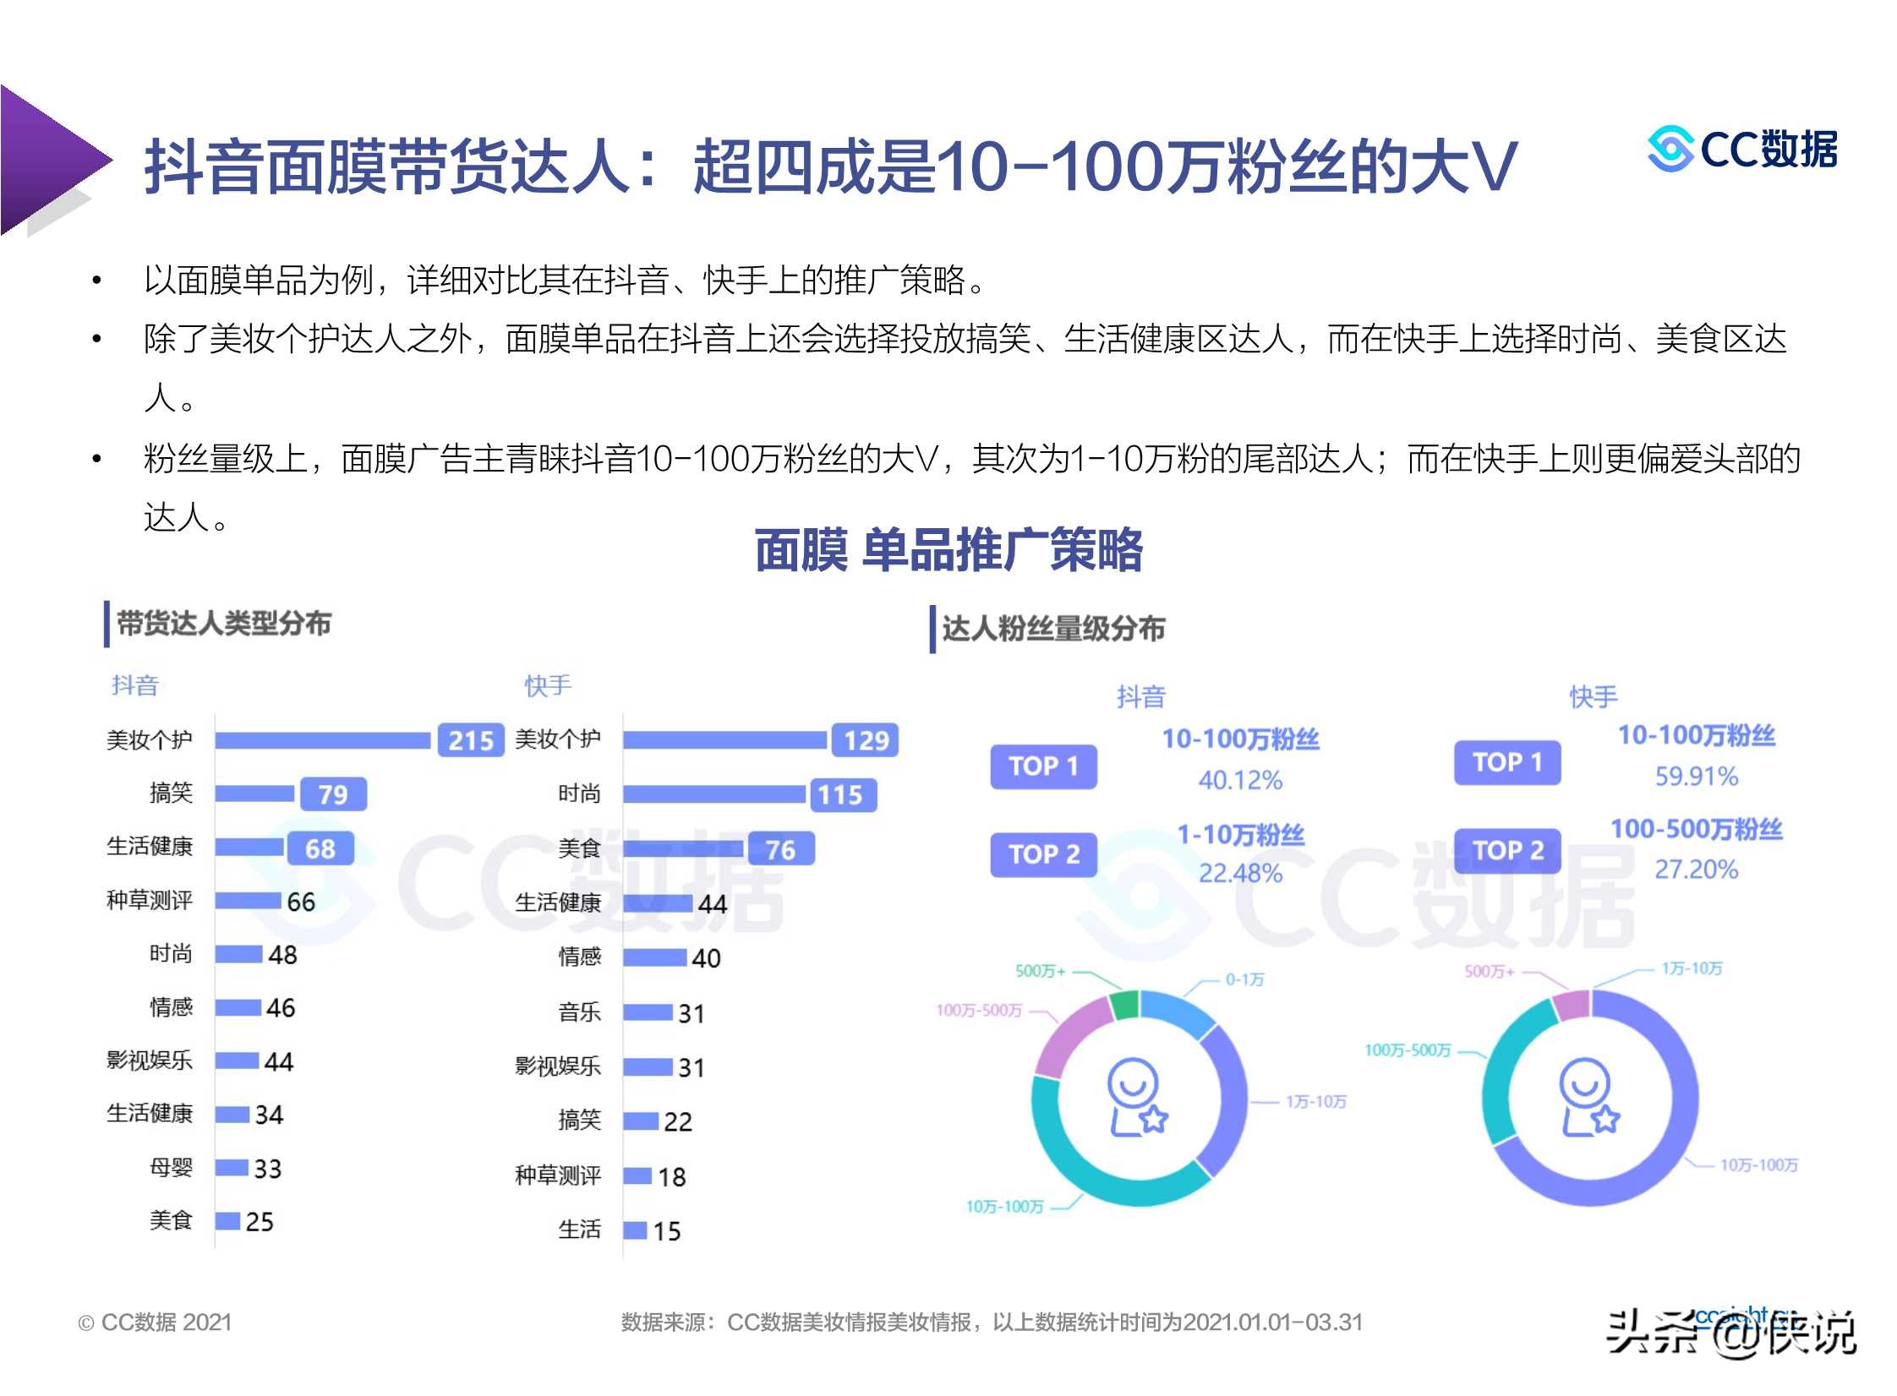
Task: Click the CC数据 logo at top right
Action: [x=1742, y=150]
